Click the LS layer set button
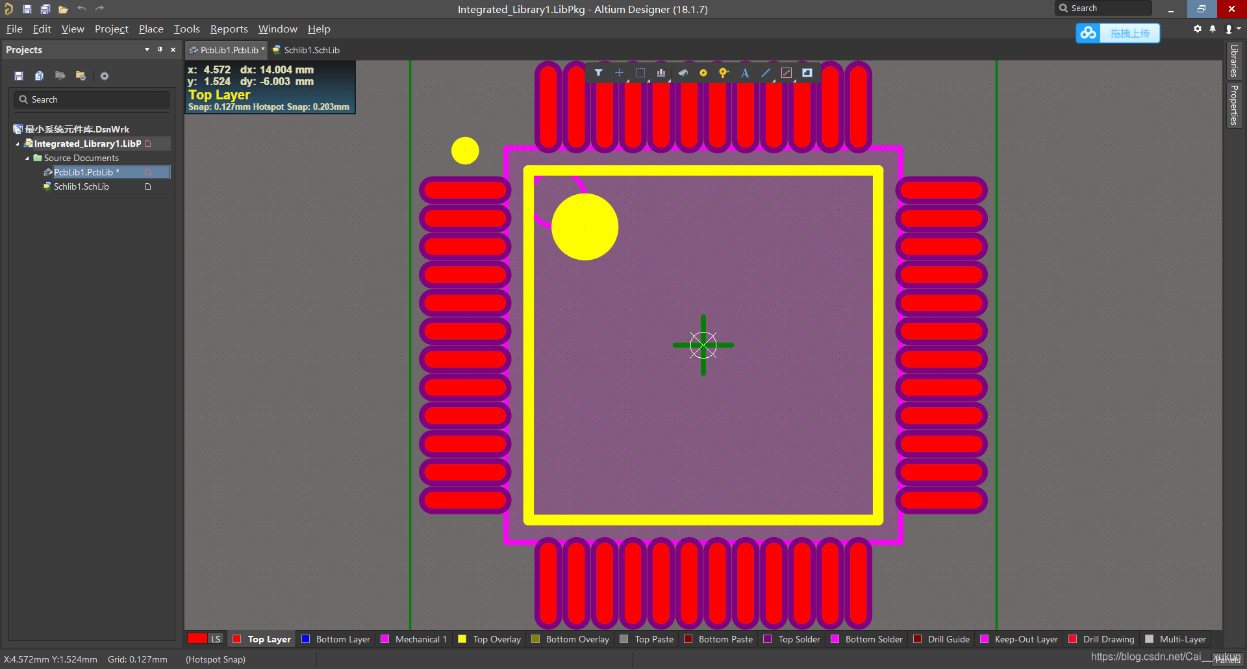This screenshot has width=1247, height=669. point(216,639)
